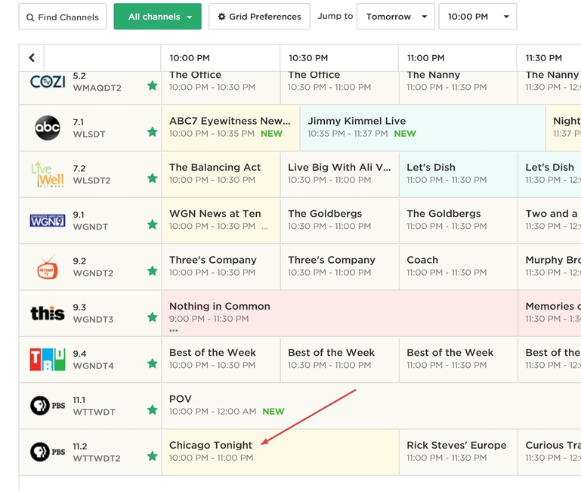Open the Coach listing
Screen dimensions: 581x491
pos(459,267)
